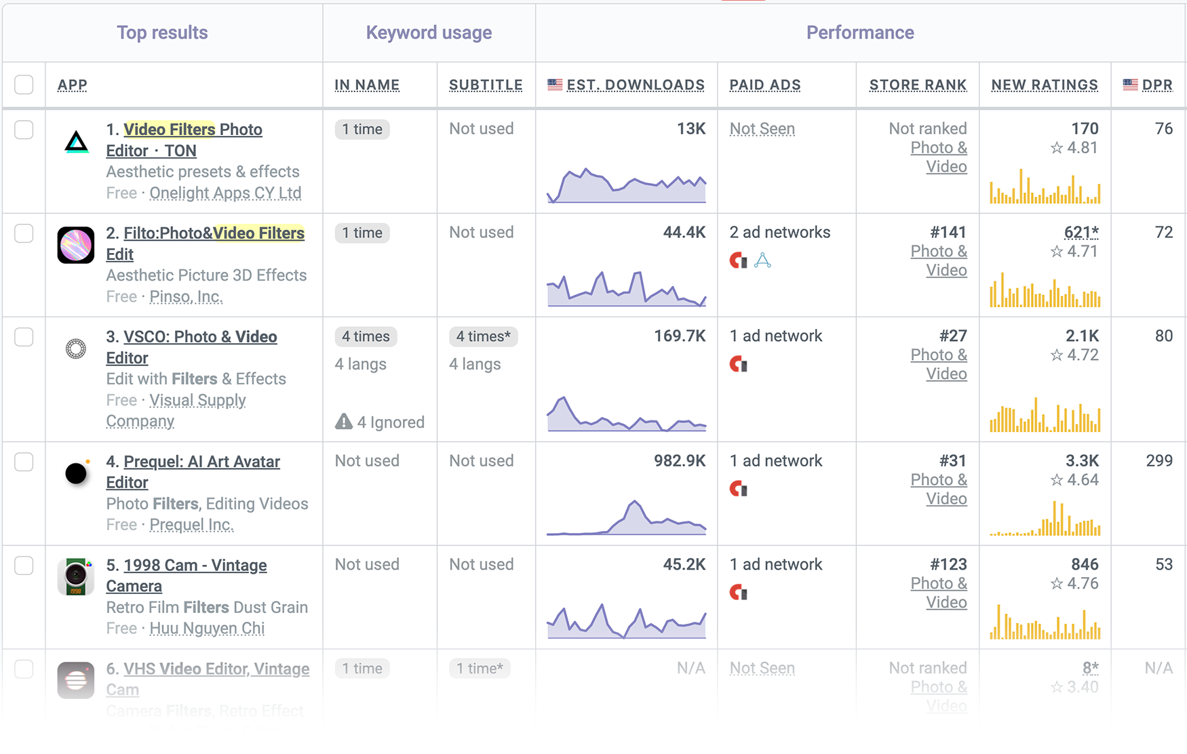Check the box for Filto:Photo&Video Filters Edit
The width and height of the screenshot is (1187, 754).
(24, 233)
